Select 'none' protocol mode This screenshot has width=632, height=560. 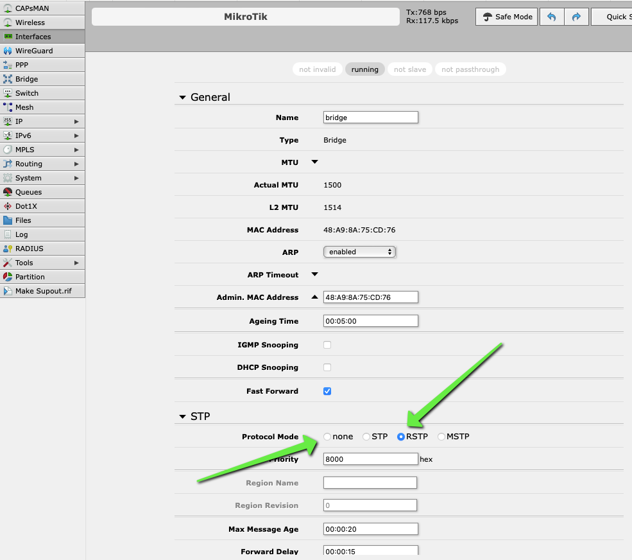click(x=327, y=437)
